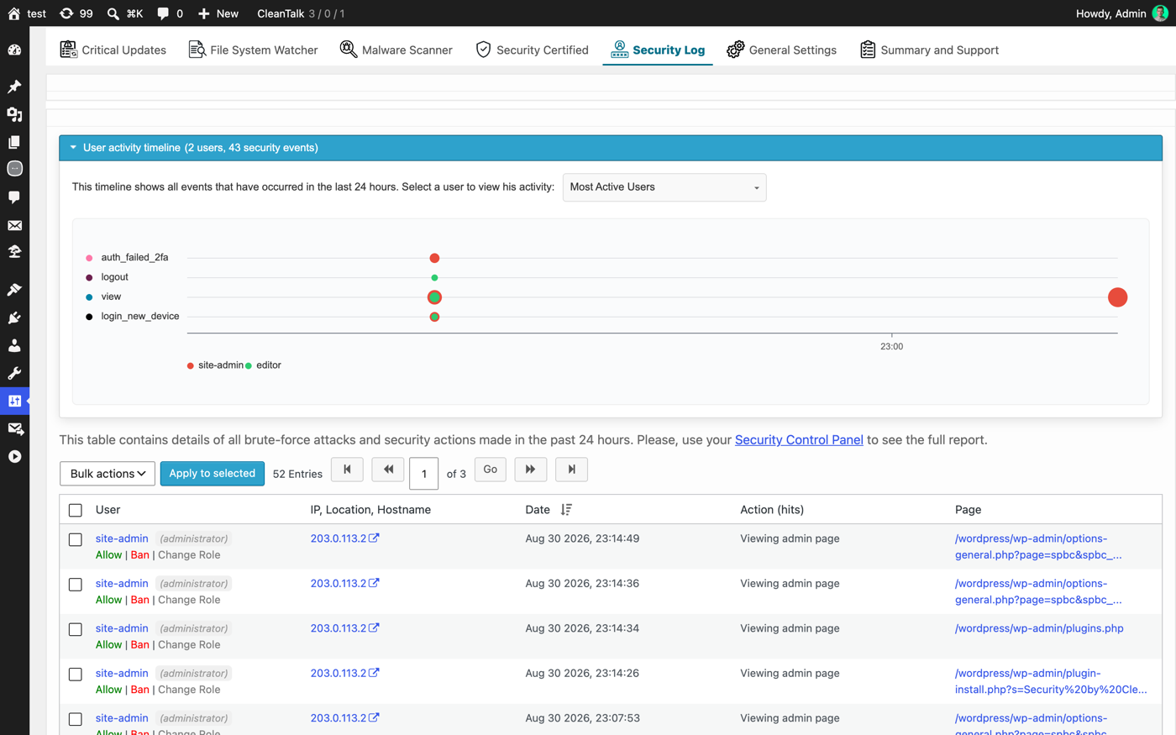Open the Settings sliders sidebar icon
The width and height of the screenshot is (1176, 735).
tap(14, 401)
